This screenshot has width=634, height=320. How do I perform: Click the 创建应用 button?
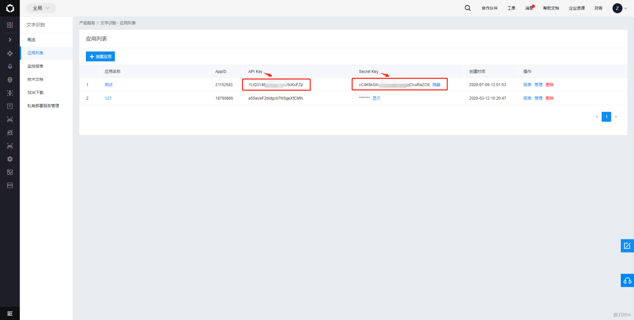(x=100, y=56)
